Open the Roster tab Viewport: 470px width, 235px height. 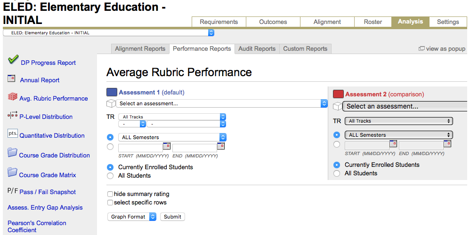(373, 22)
